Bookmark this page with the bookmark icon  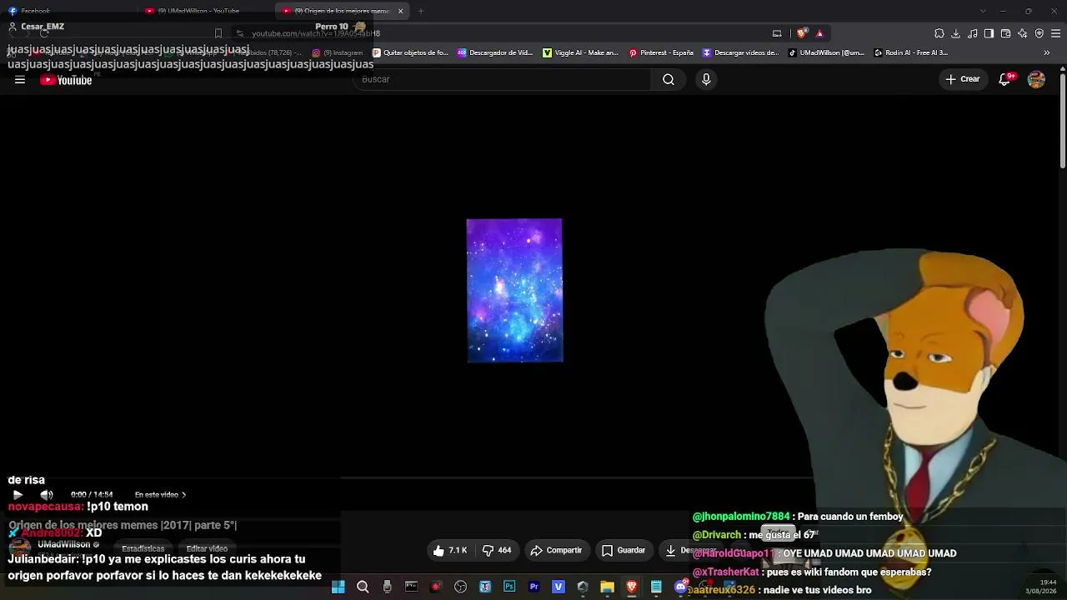point(218,33)
